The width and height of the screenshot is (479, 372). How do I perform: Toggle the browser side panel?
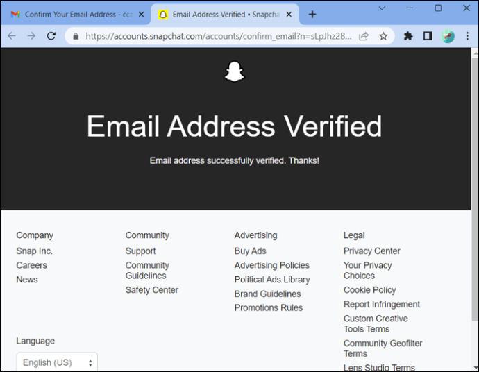[x=428, y=36]
